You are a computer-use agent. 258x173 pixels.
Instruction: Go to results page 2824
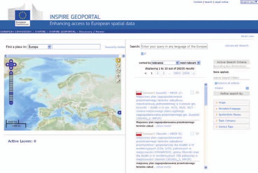pos(186,73)
